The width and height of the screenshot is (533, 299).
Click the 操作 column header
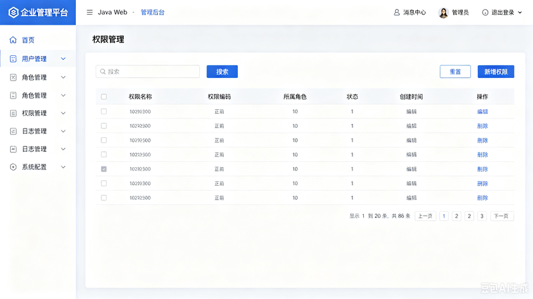click(x=482, y=97)
